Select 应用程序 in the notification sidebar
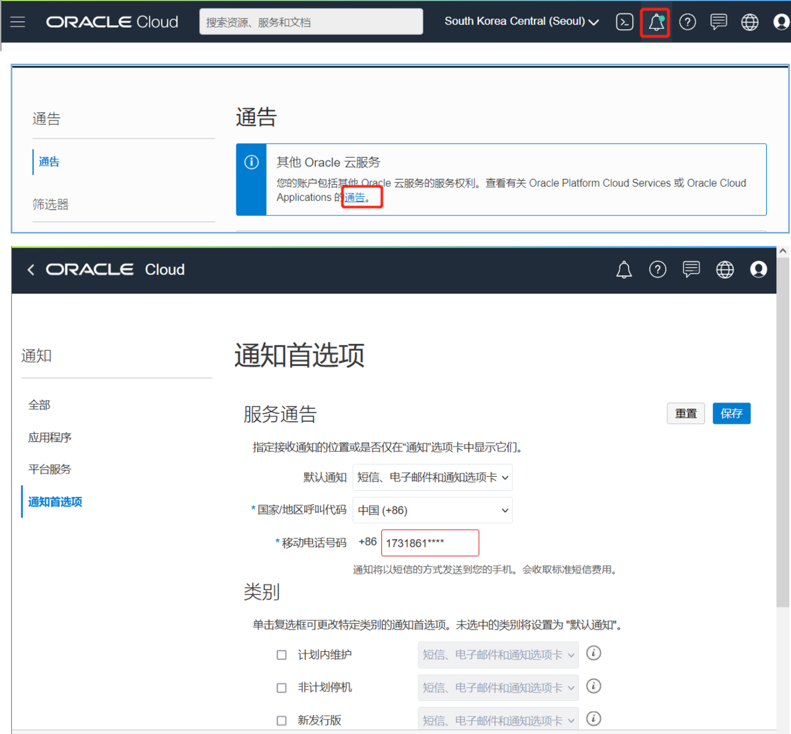Viewport: 791px width, 734px height. click(50, 437)
